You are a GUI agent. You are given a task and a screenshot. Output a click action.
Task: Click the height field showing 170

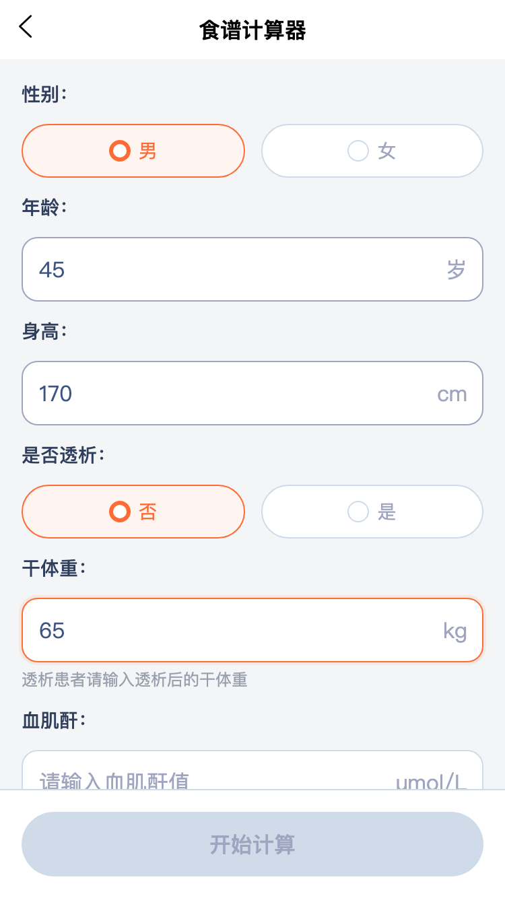[229, 393]
